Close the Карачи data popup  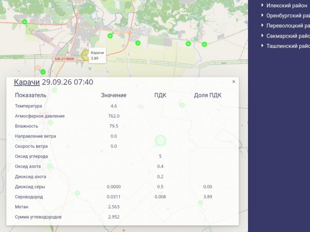(x=234, y=81)
